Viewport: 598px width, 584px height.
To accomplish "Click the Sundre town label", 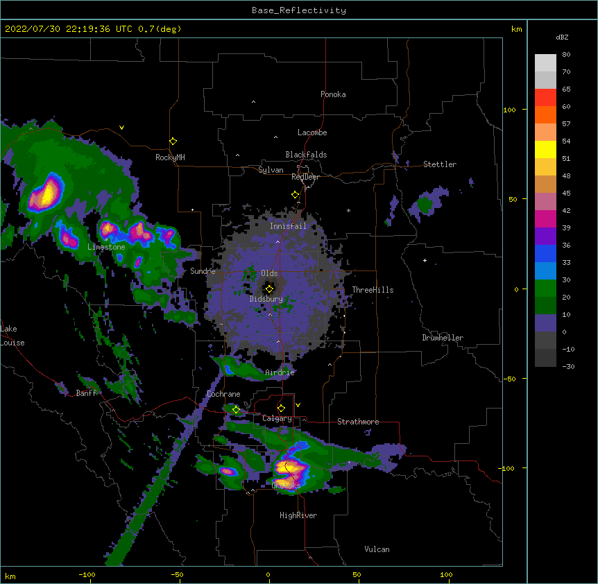I will (x=203, y=271).
